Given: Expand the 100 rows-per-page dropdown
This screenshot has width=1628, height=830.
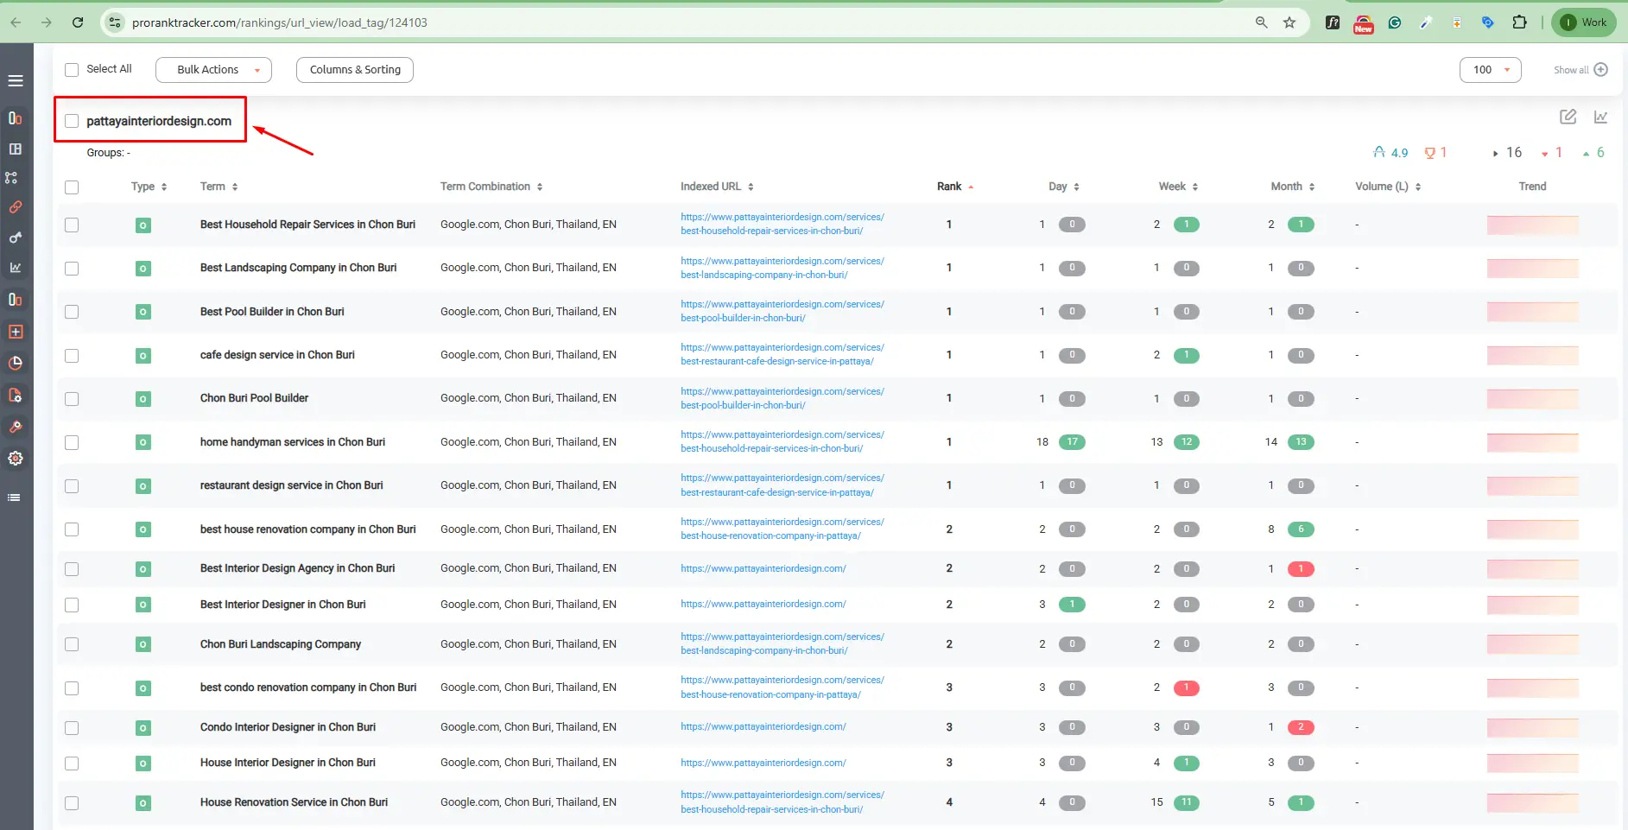Looking at the screenshot, I should (x=1490, y=70).
